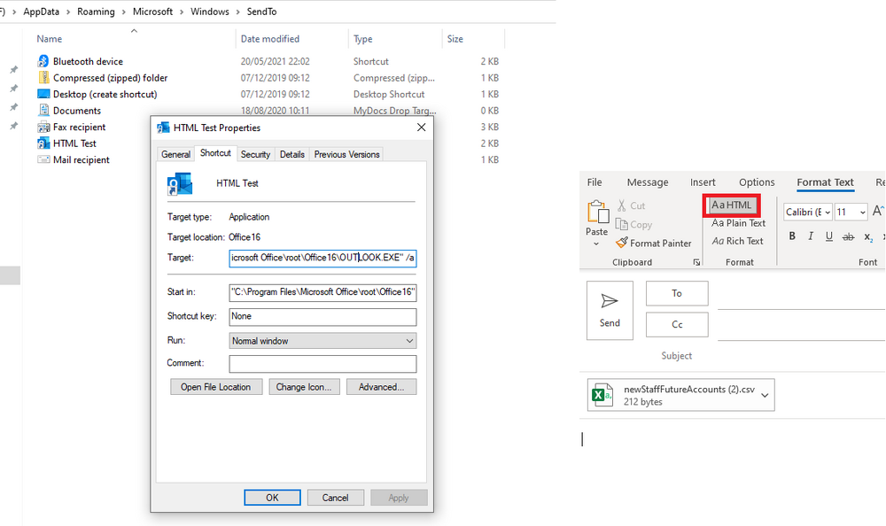Screen dimensions: 886x526
Task: Activate the Format Painter brush
Action: (622, 243)
